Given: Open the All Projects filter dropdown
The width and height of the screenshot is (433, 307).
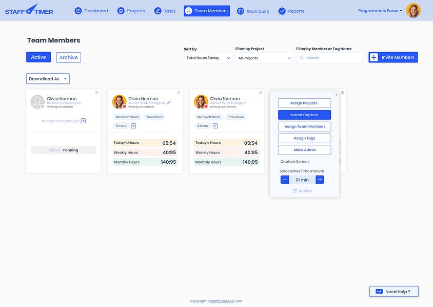Looking at the screenshot, I should pos(264,58).
